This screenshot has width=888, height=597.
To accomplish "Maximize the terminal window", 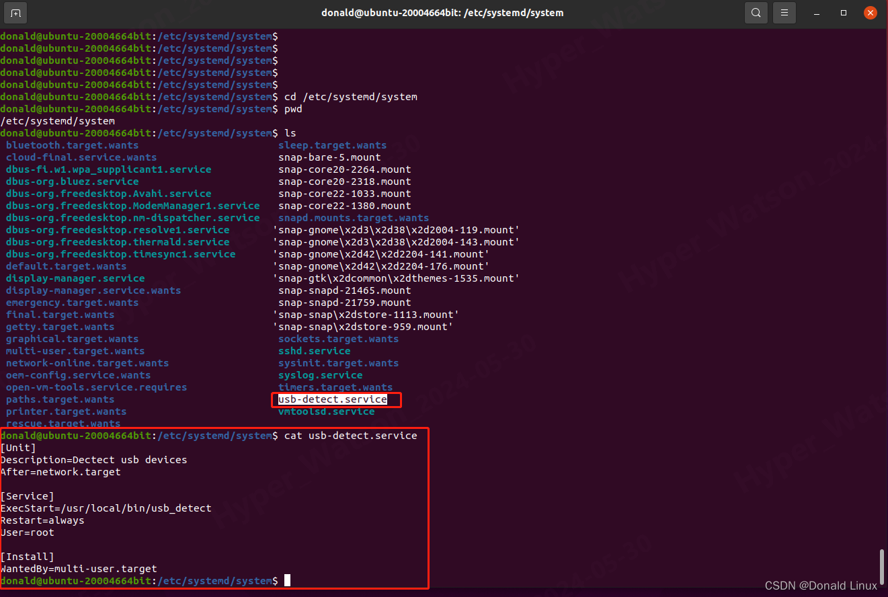I will (843, 12).
